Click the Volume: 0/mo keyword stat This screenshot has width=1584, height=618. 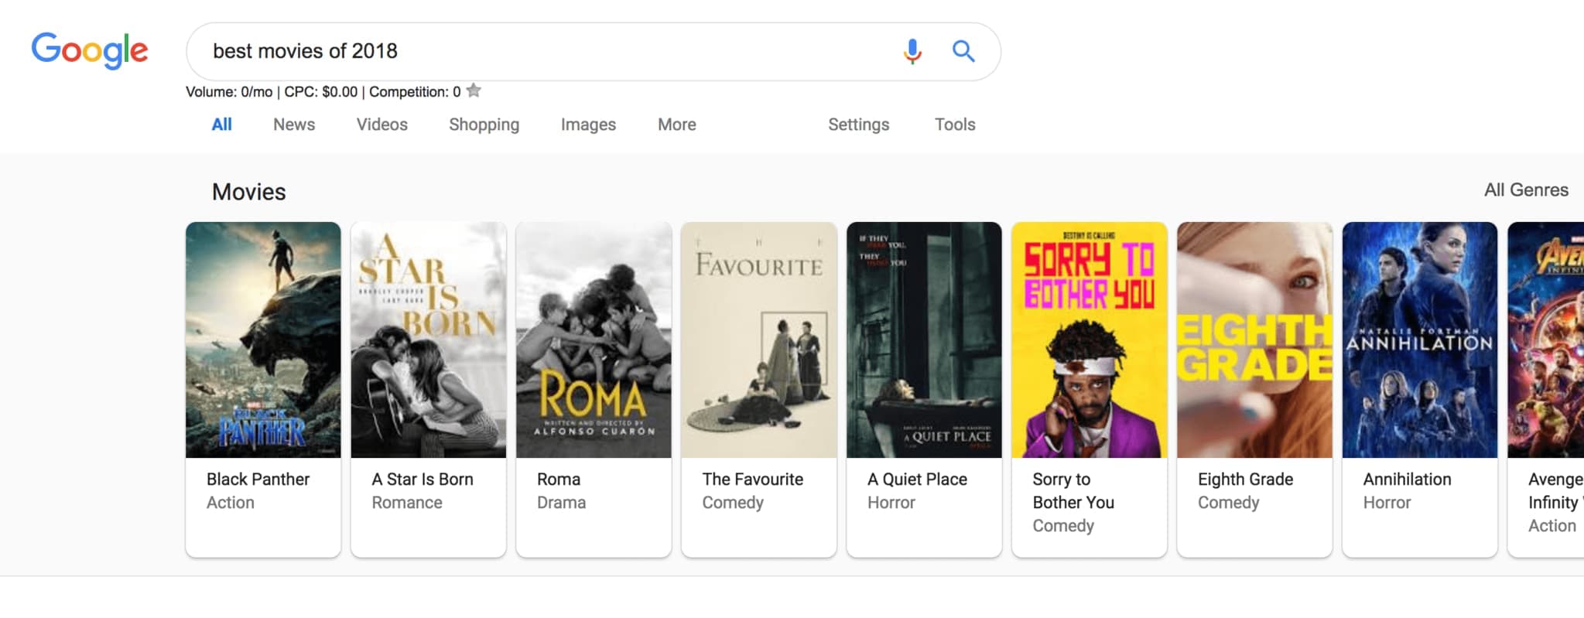click(x=229, y=92)
